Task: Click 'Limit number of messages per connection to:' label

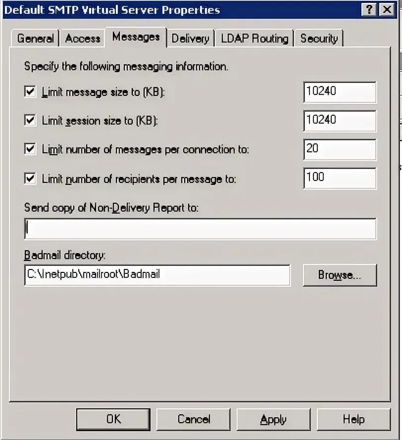Action: [145, 149]
